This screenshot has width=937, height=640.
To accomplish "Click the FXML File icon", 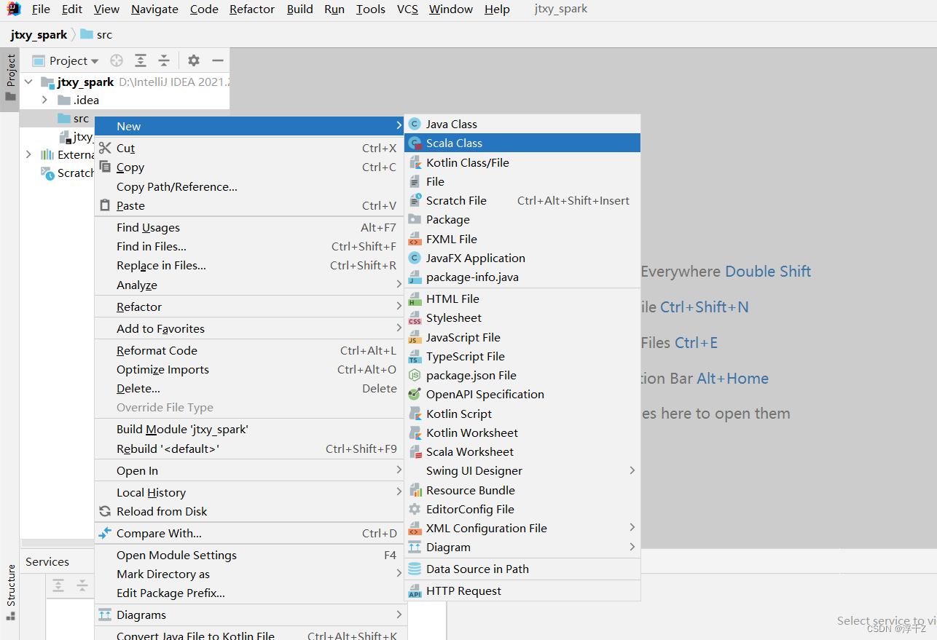I will 415,239.
